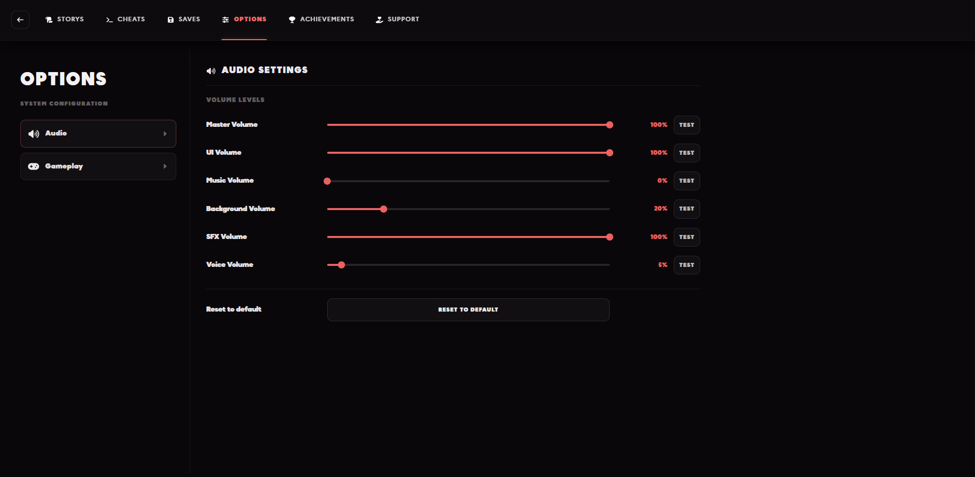Screen dimensions: 975x477
Task: Click the Gameplay controller icon in sidebar
Action: point(34,166)
